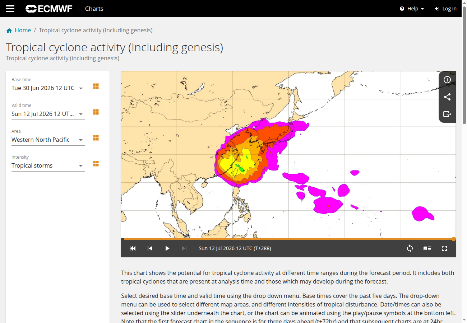Open the Help menu

412,9
